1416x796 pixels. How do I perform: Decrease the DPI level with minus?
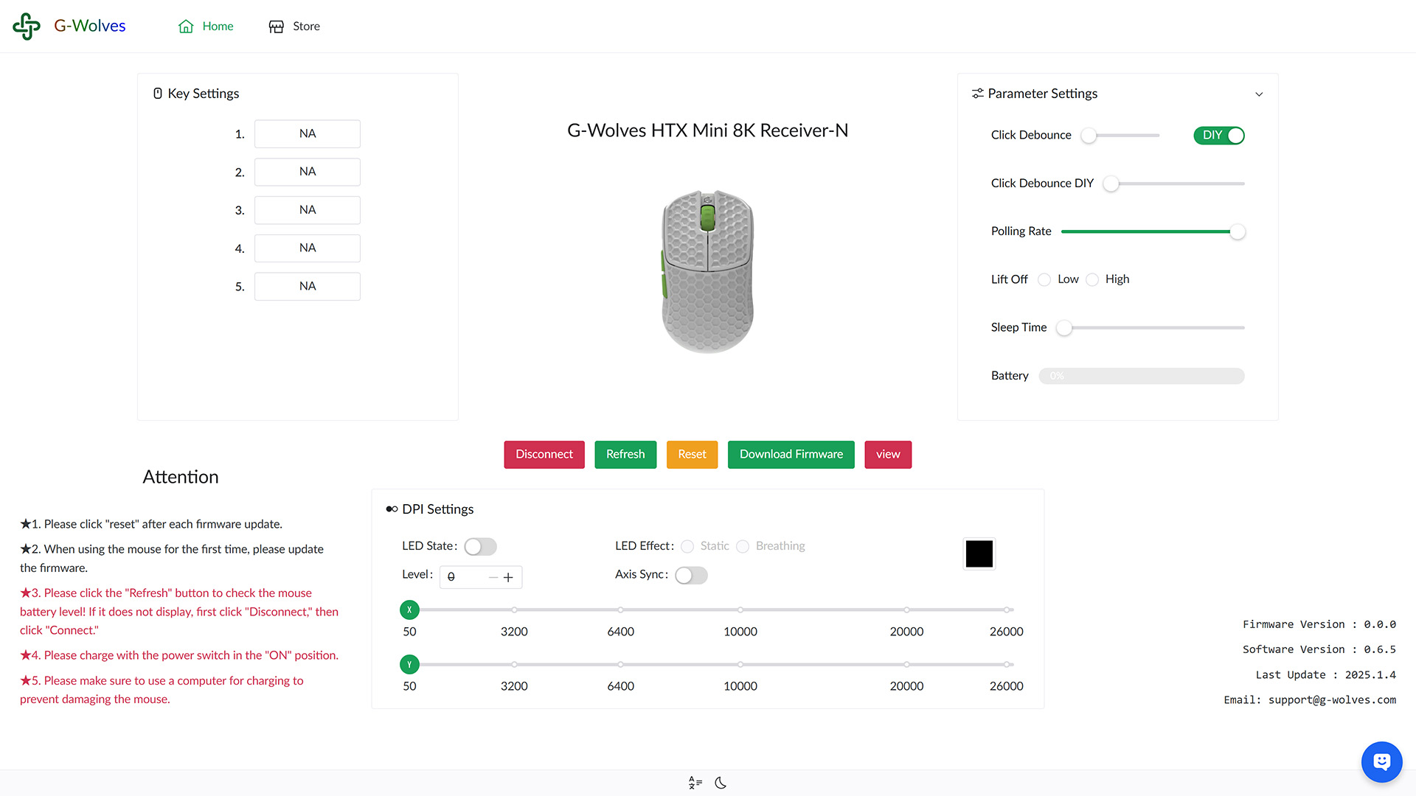point(493,577)
